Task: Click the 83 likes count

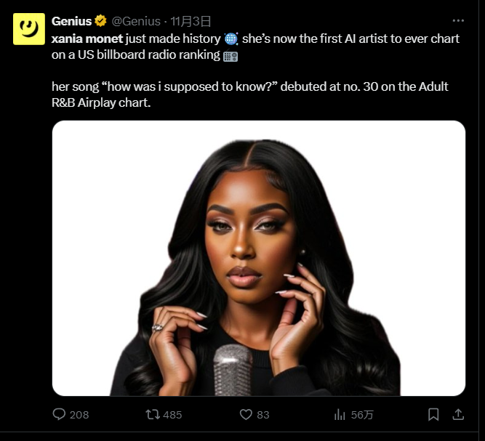Action: [x=263, y=414]
